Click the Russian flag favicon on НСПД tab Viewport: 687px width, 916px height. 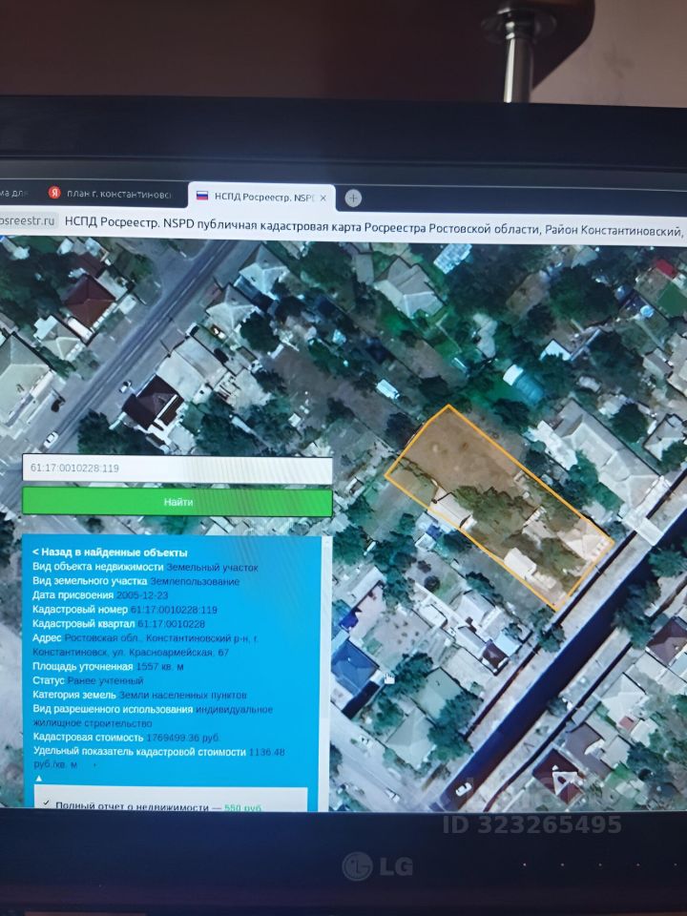click(x=202, y=197)
